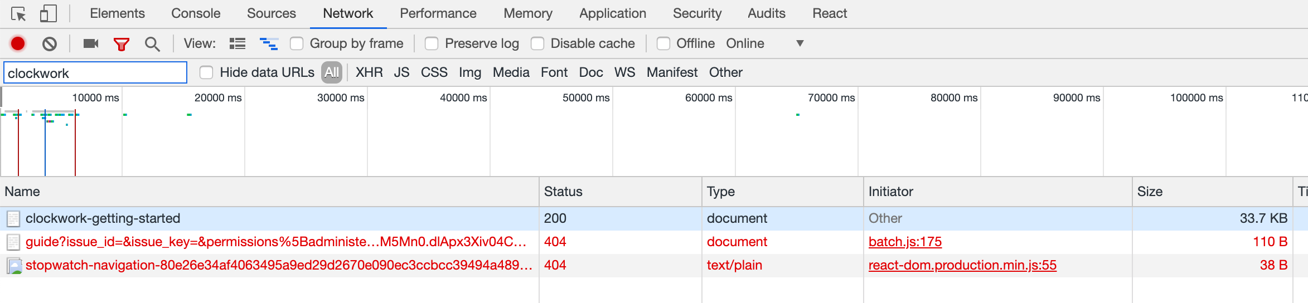Toggle the red filter funnel icon
Viewport: 1308px width, 303px height.
click(x=121, y=44)
